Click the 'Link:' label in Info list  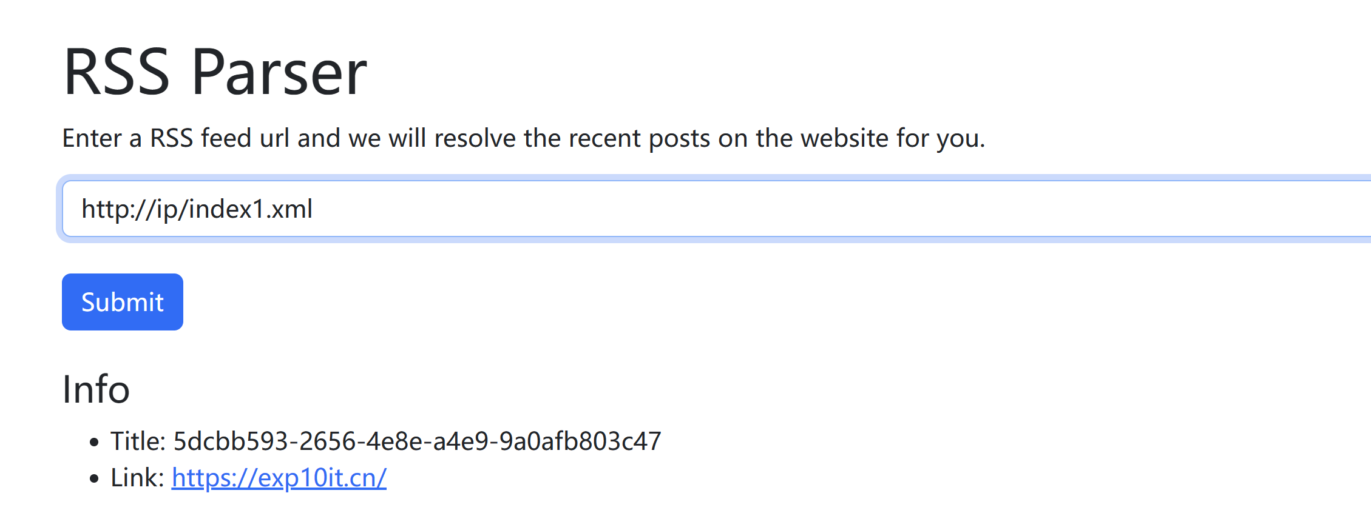click(x=137, y=477)
